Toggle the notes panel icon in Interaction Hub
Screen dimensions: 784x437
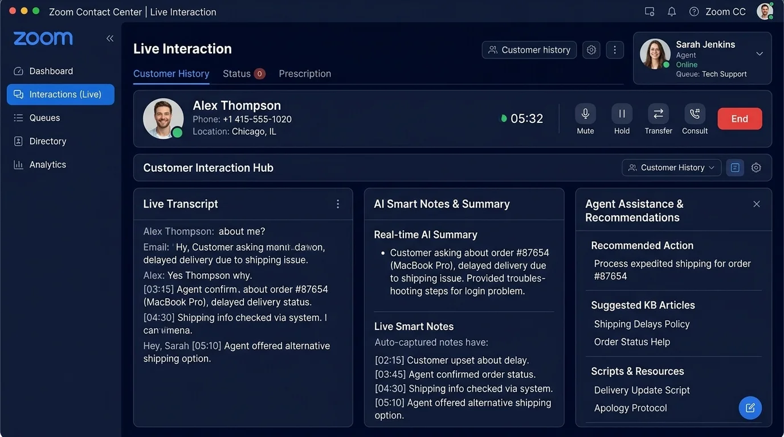pyautogui.click(x=735, y=168)
